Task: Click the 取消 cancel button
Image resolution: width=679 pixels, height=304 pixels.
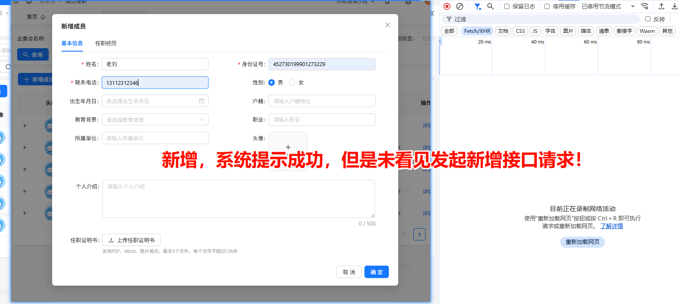Action: pyautogui.click(x=349, y=272)
